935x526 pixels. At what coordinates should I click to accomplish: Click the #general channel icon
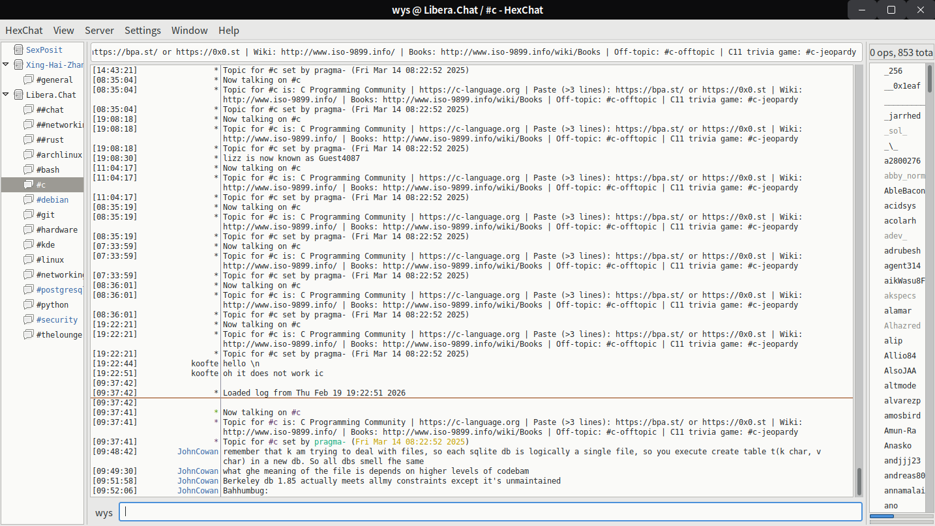[28, 80]
